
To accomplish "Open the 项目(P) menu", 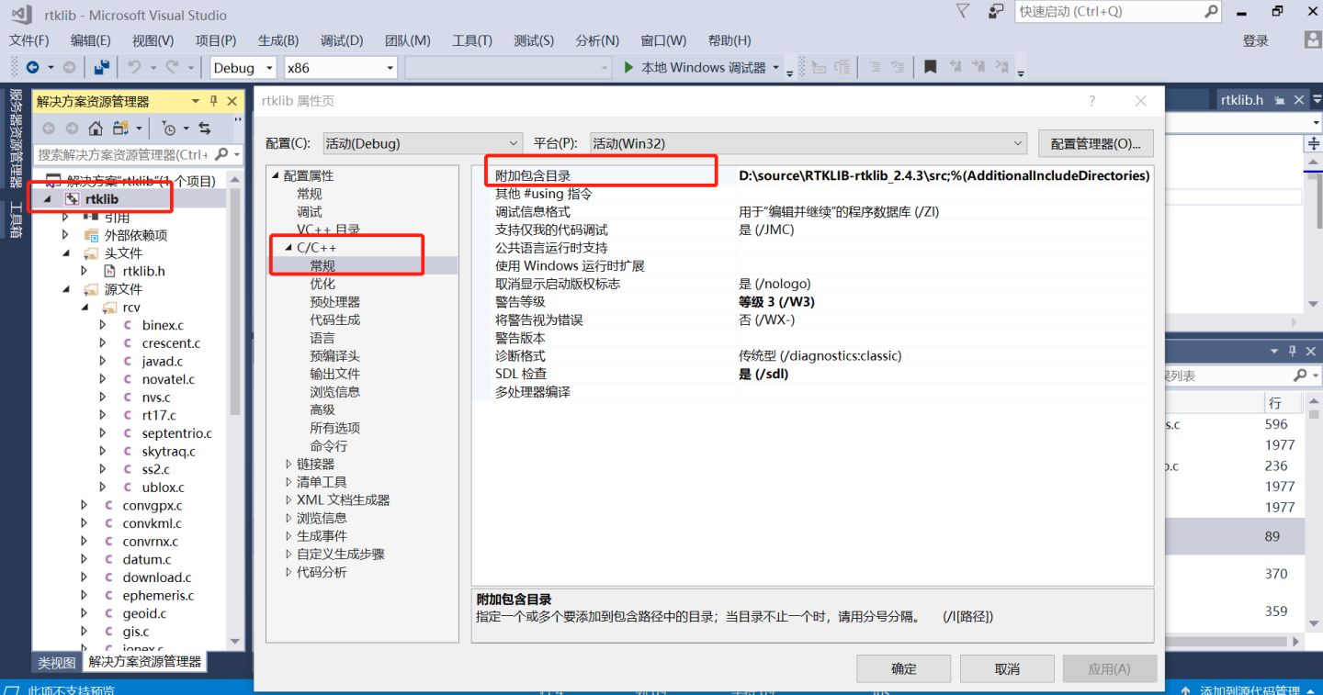I will click(x=216, y=40).
